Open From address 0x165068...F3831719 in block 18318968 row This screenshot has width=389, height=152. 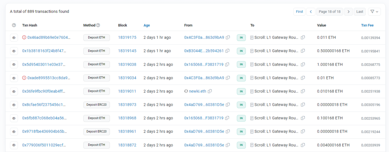tap(204, 118)
